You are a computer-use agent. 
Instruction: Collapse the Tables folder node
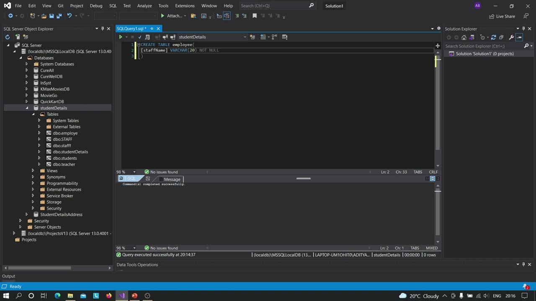[x=33, y=114]
